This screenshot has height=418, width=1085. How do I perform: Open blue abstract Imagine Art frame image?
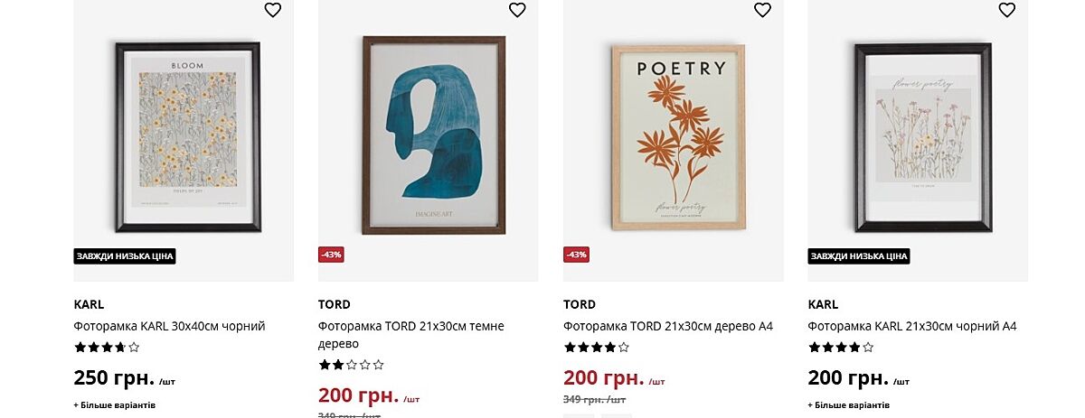(433, 135)
